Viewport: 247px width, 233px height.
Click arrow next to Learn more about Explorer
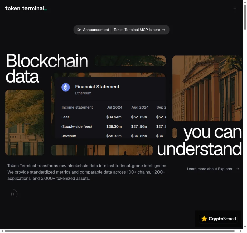[x=238, y=169]
